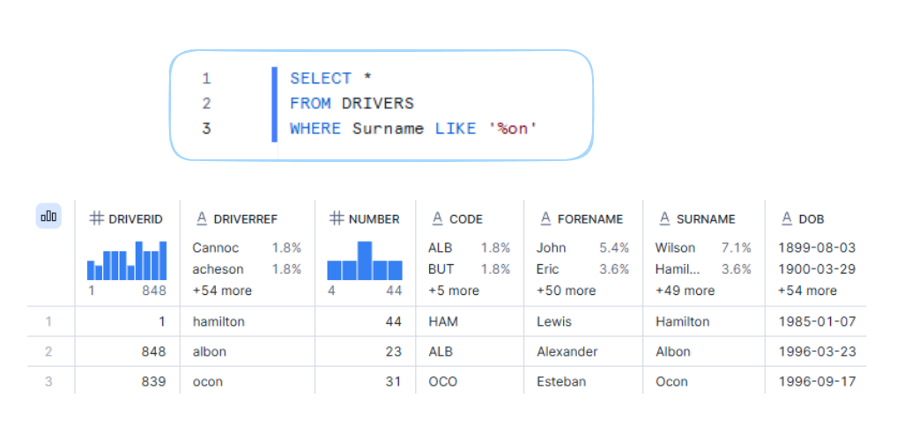
Task: Click the DRIVERID histogram chart
Action: point(127,261)
